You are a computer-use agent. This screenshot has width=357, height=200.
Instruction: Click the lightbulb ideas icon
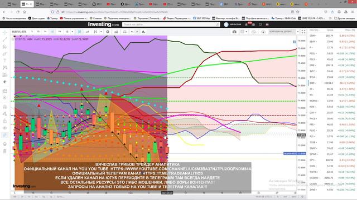[5, 144]
